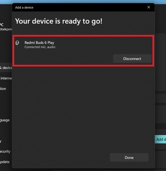
Task: Open the language item in the Settings sidebar
Action: click(x=5, y=120)
